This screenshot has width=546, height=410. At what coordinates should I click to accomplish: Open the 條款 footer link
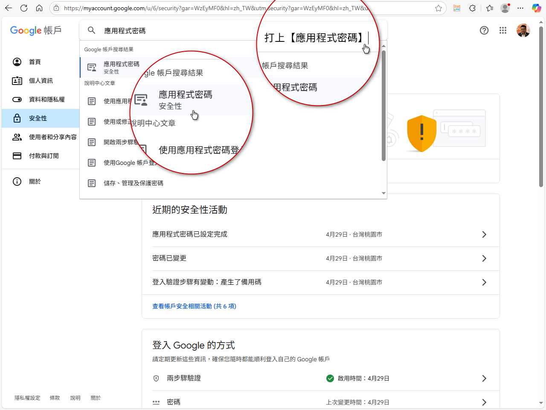[55, 398]
